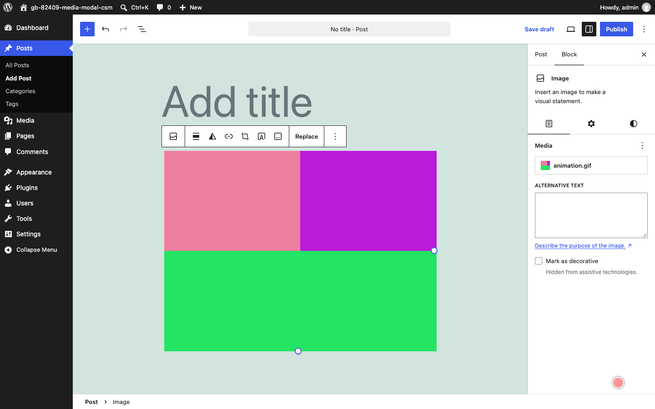Open the Howdy, admin account menu
Screen dimensions: 655x409
[x=625, y=7]
